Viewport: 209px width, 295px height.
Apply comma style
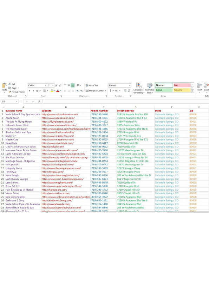tap(120, 91)
